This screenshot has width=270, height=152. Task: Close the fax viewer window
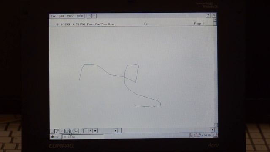(x=214, y=15)
